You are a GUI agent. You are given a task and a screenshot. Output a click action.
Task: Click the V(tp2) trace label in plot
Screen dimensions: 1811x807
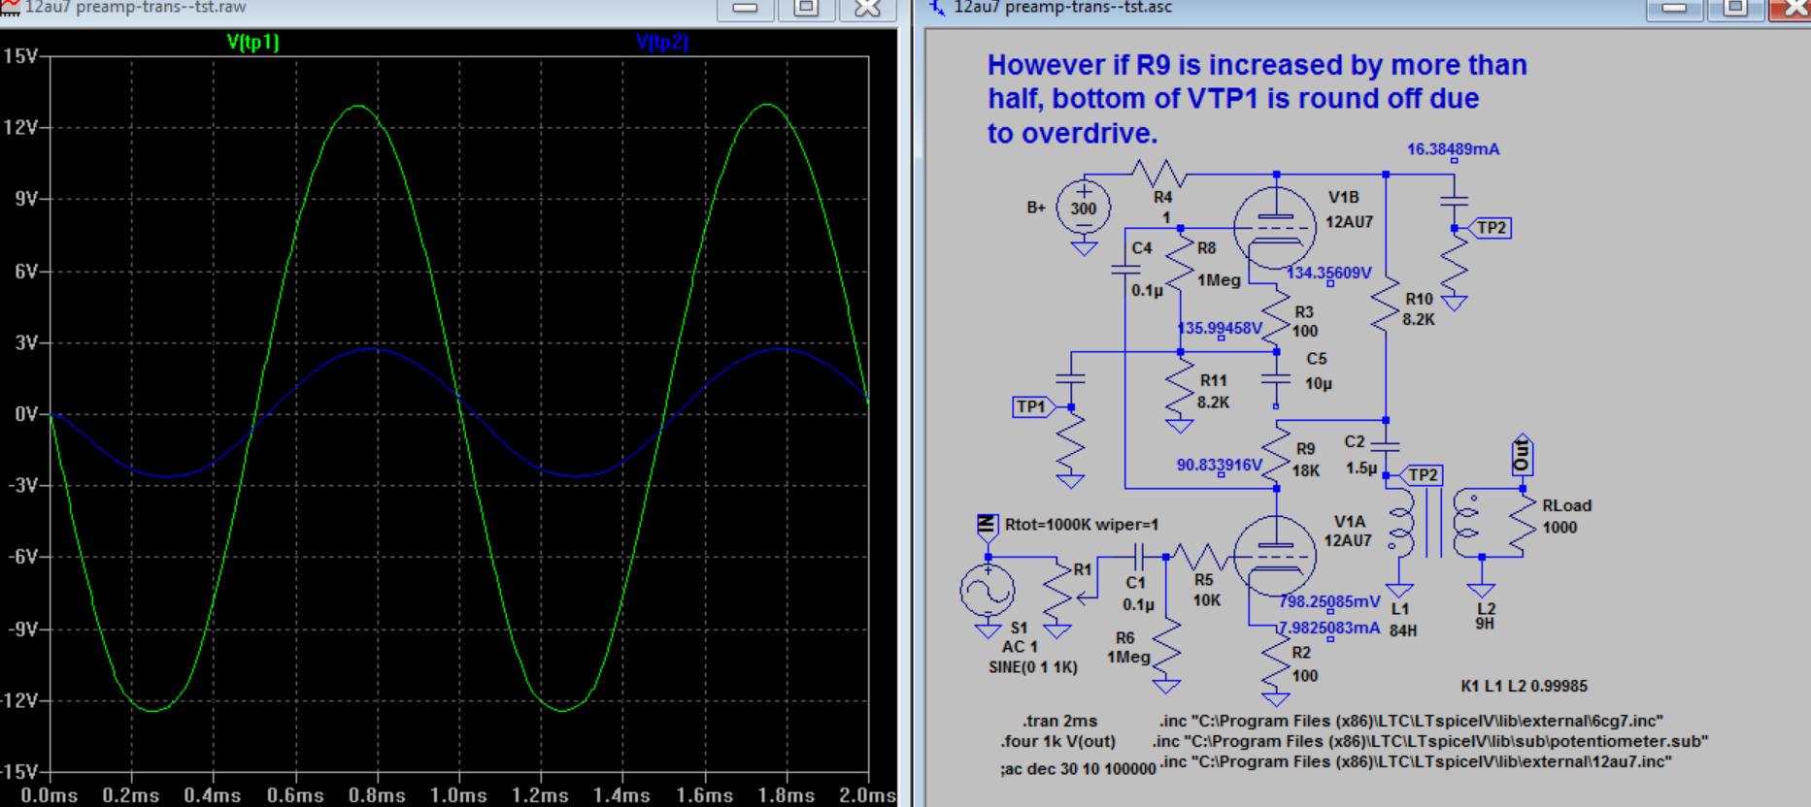[x=662, y=42]
